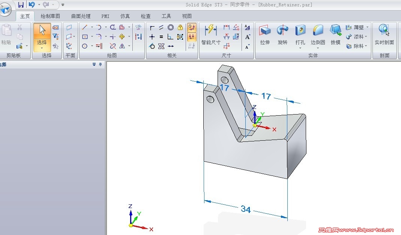Select the Move sketch elements tool
Viewport: 401px width, 235px height.
click(x=122, y=37)
